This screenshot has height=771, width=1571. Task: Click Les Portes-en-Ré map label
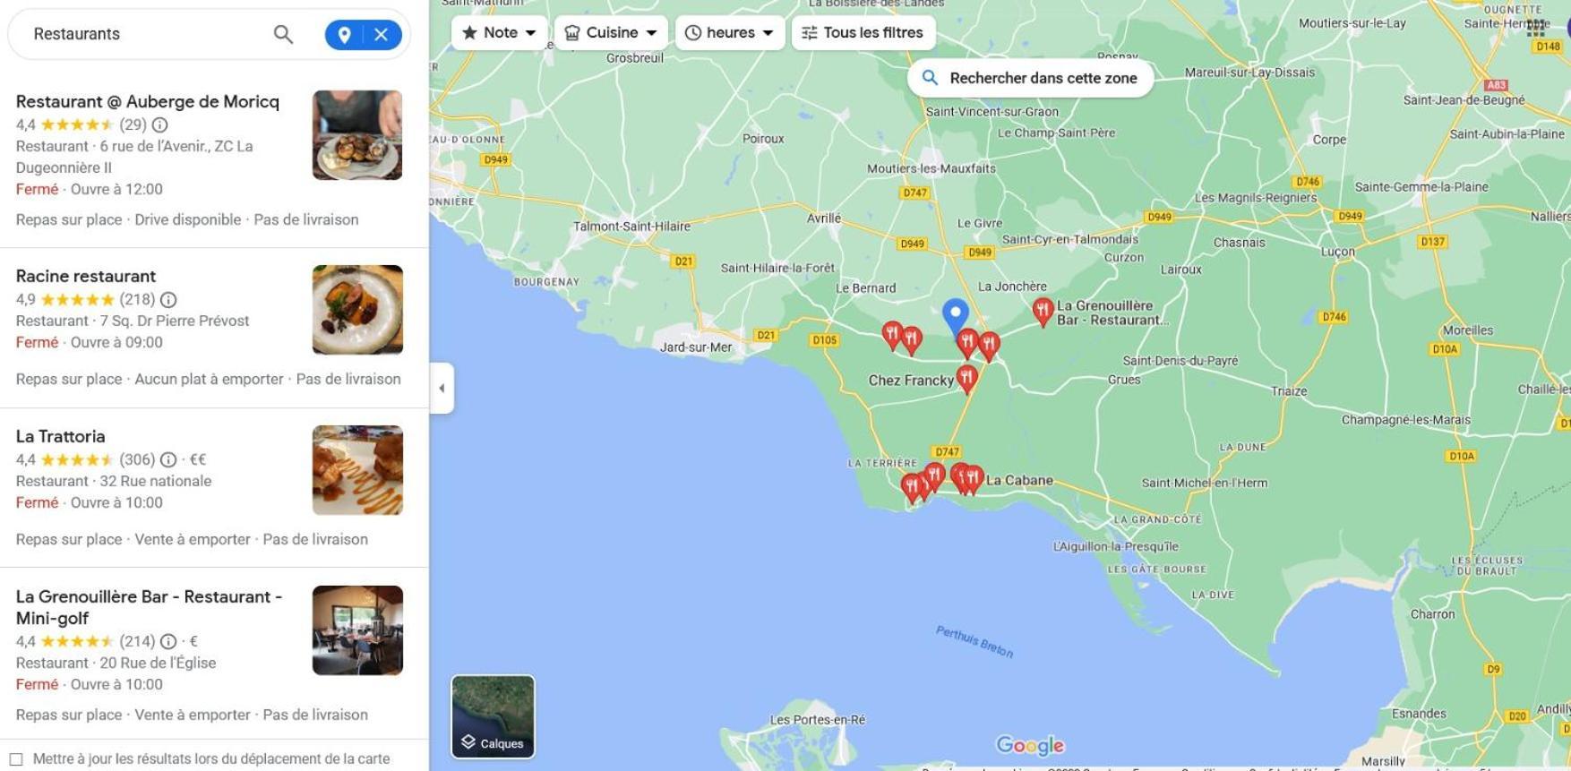click(x=818, y=720)
